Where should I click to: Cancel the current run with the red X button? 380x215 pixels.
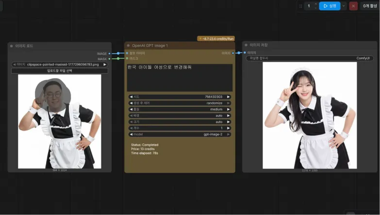point(353,6)
